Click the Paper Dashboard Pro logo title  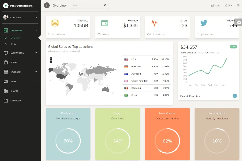(21, 6)
